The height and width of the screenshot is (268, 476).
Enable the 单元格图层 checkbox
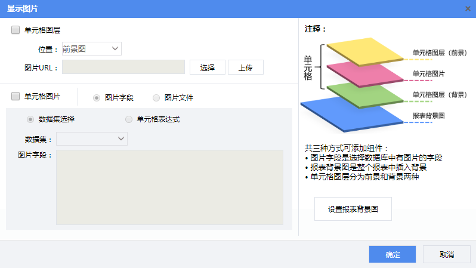coord(16,30)
